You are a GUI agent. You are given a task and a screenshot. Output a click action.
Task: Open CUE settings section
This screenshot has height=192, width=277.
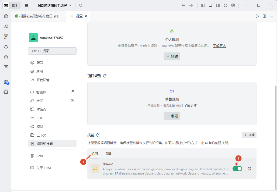52,118
